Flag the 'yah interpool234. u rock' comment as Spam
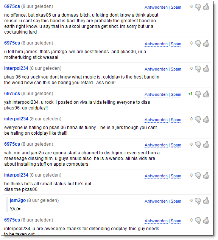 click(x=176, y=95)
